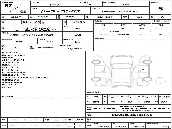The width and height of the screenshot is (172, 129).
Task: Click the "A" damage mark on car diagram
Action: (x=143, y=69)
